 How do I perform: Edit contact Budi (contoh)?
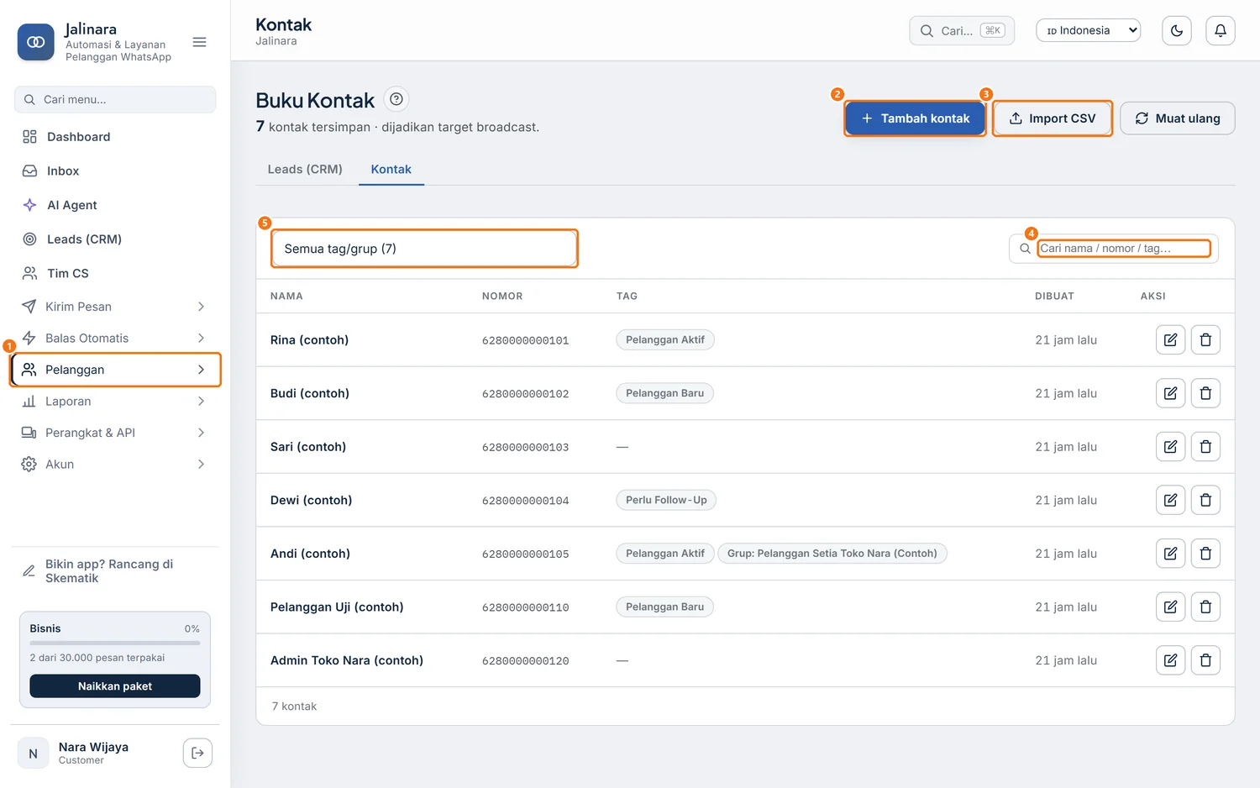1170,393
